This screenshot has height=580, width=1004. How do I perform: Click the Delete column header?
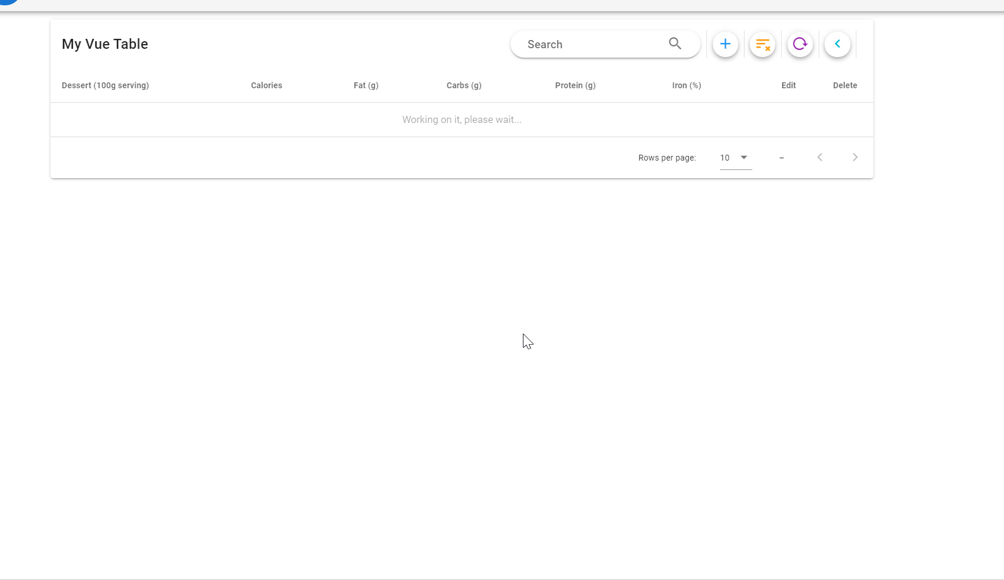coord(845,85)
